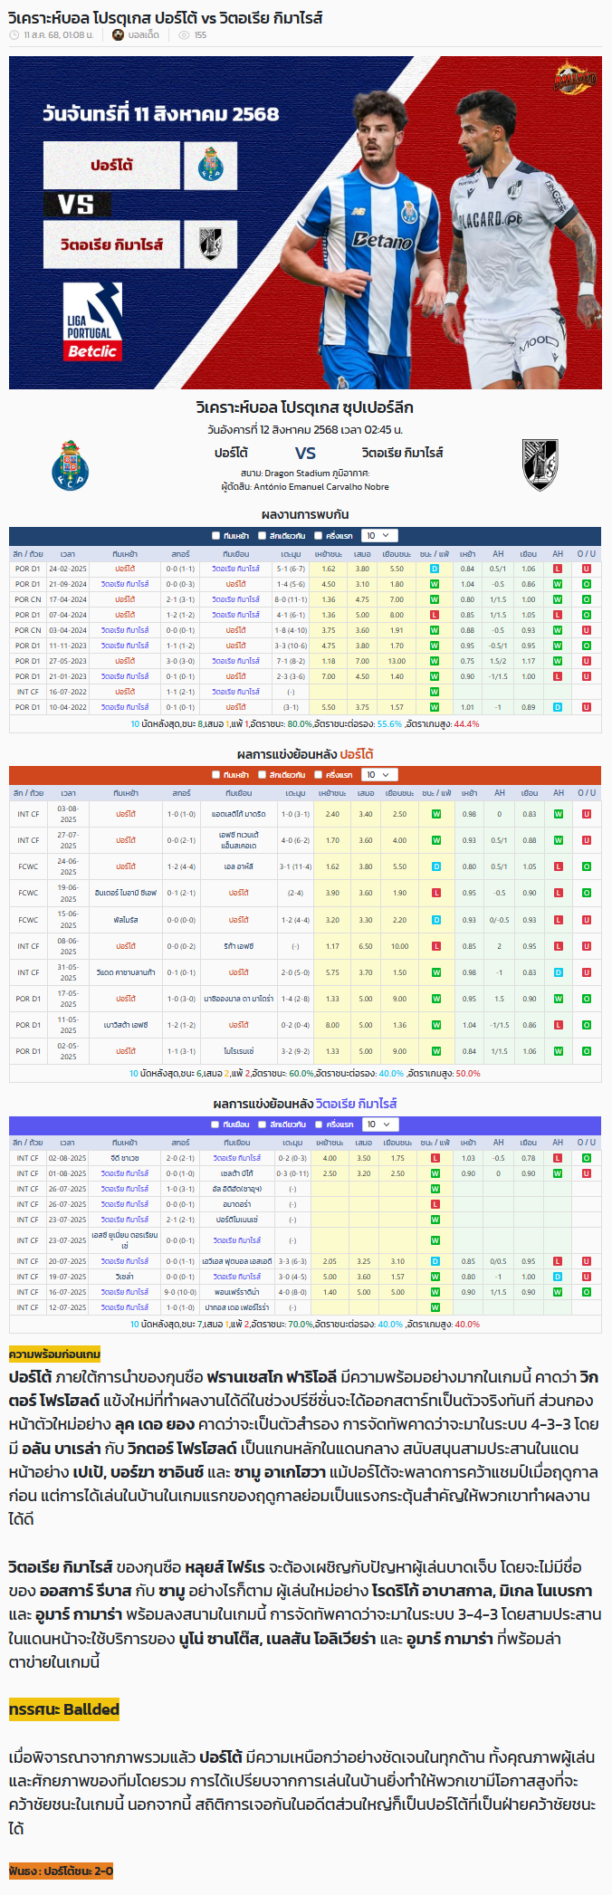Click the blue D AH badge, Porto 31-05-2025
Viewport: 612px width, 1895px height.
[559, 972]
